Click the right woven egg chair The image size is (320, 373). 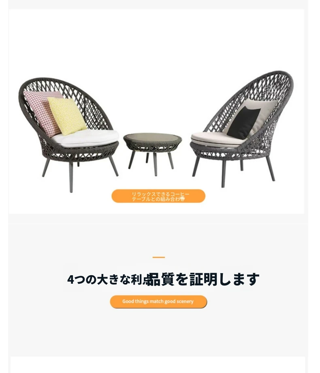tap(242, 129)
